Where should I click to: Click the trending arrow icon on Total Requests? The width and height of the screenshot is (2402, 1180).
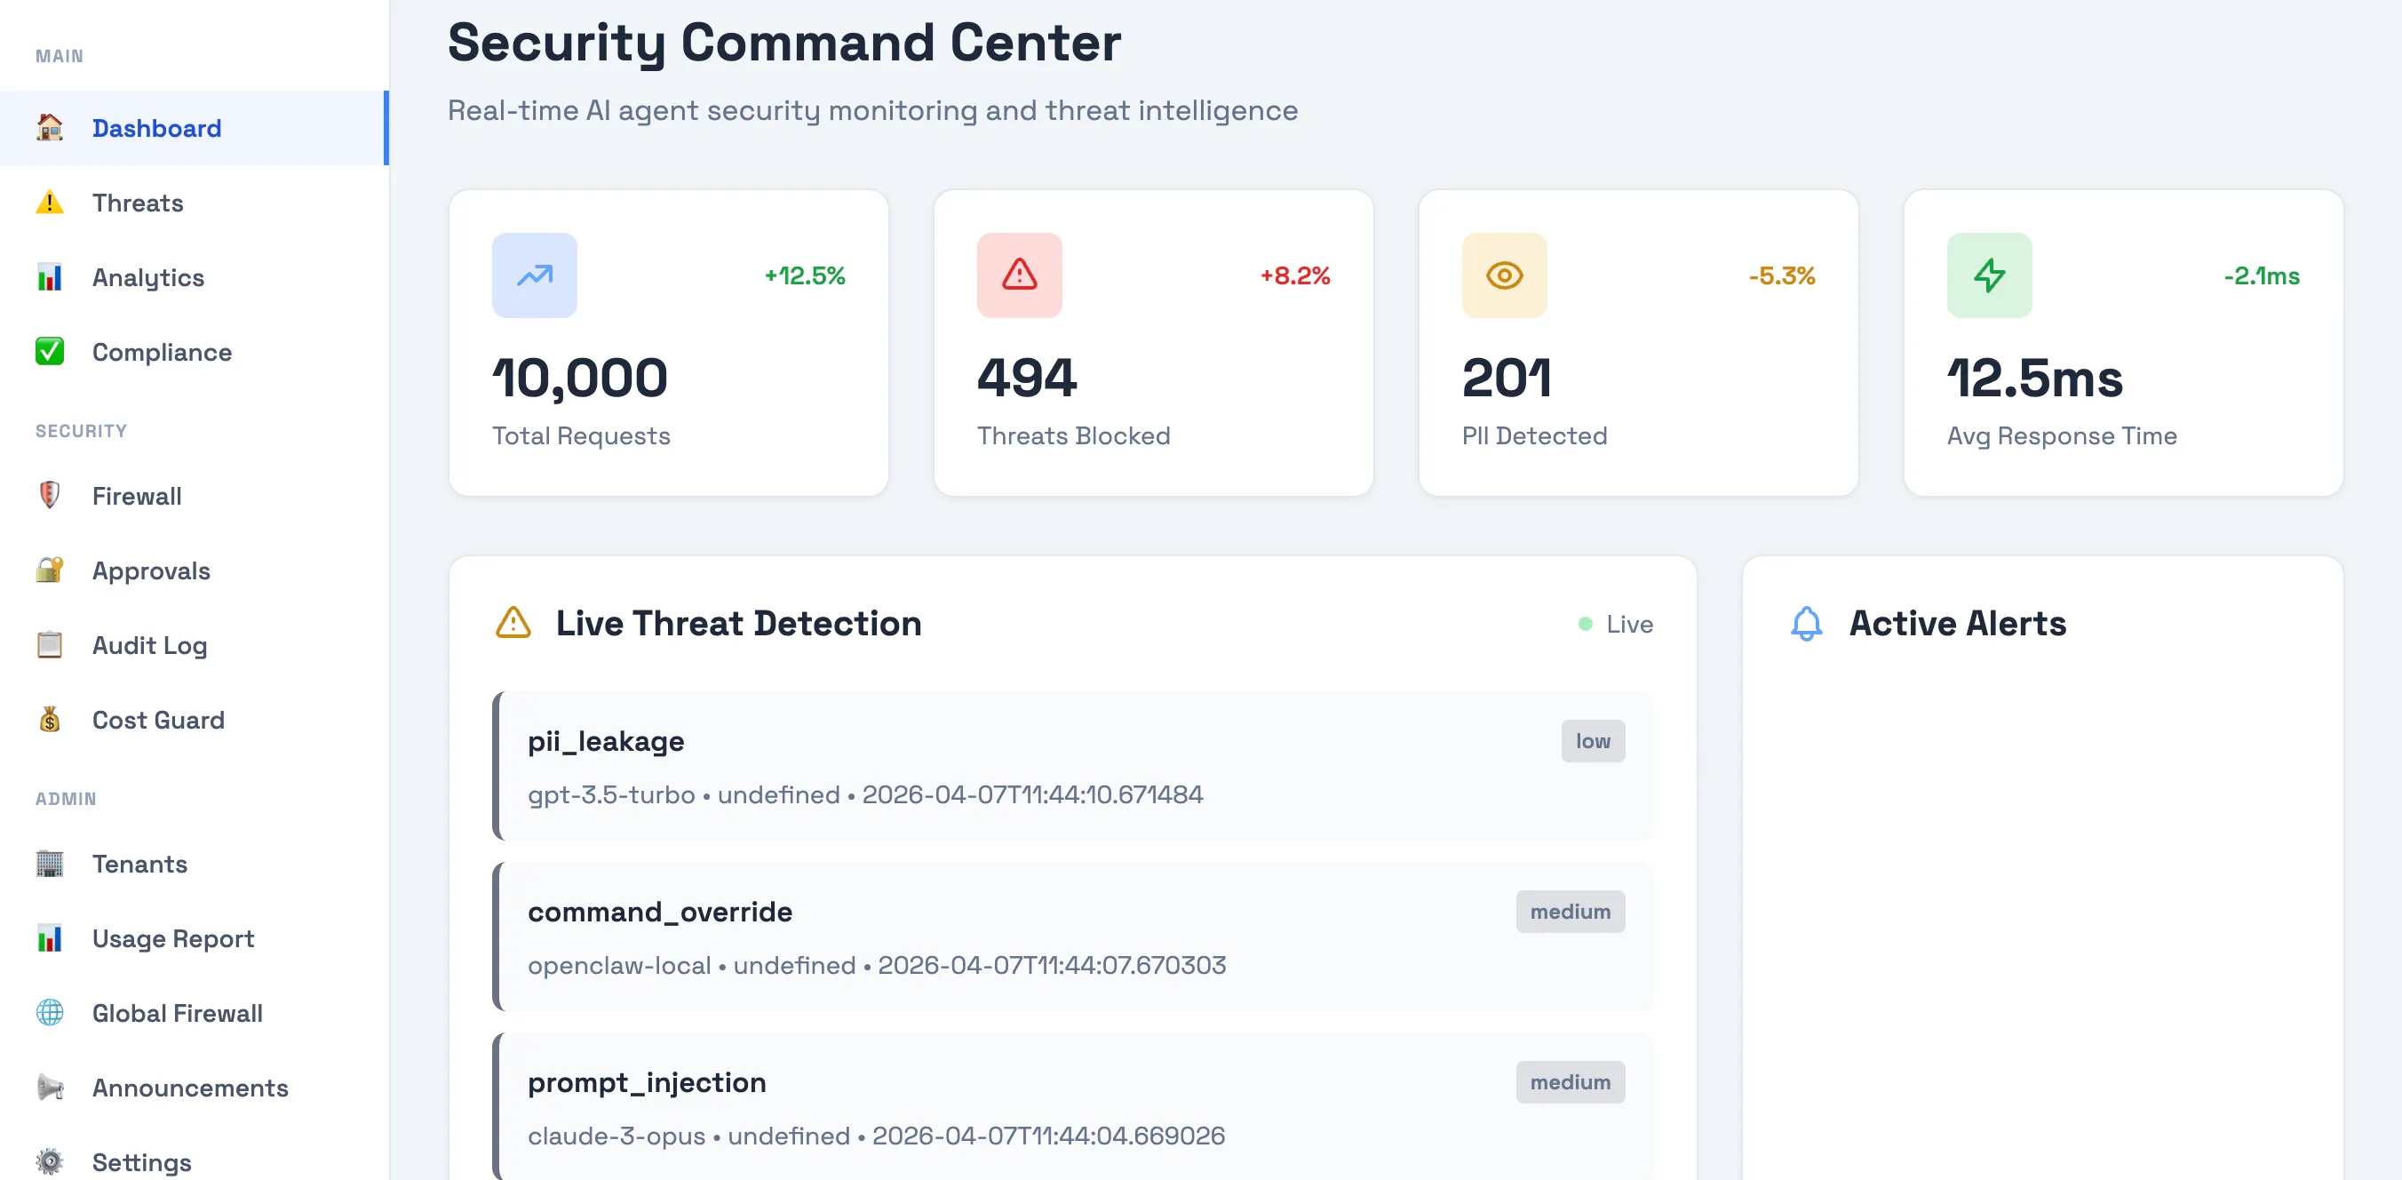click(534, 275)
